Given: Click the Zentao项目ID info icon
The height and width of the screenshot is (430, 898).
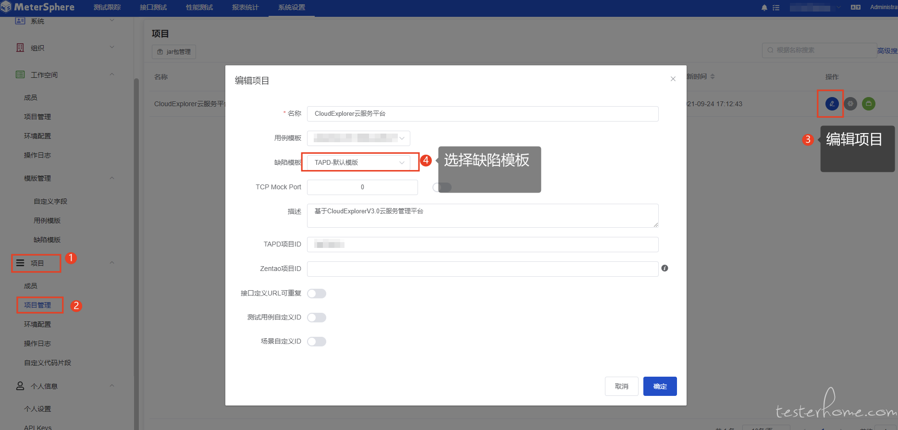Looking at the screenshot, I should click(664, 268).
